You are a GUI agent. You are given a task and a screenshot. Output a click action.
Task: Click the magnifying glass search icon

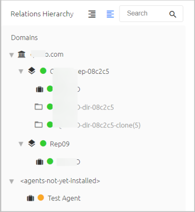tap(173, 14)
